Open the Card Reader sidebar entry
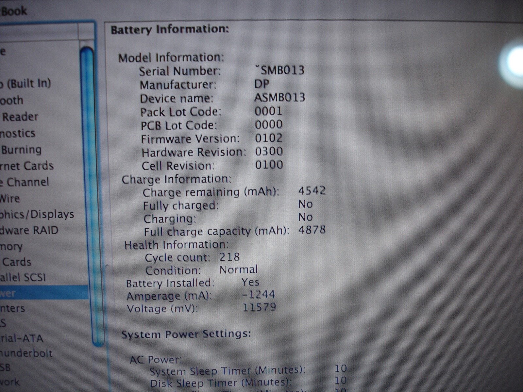Screen dimensions: 523x392 click(x=20, y=117)
